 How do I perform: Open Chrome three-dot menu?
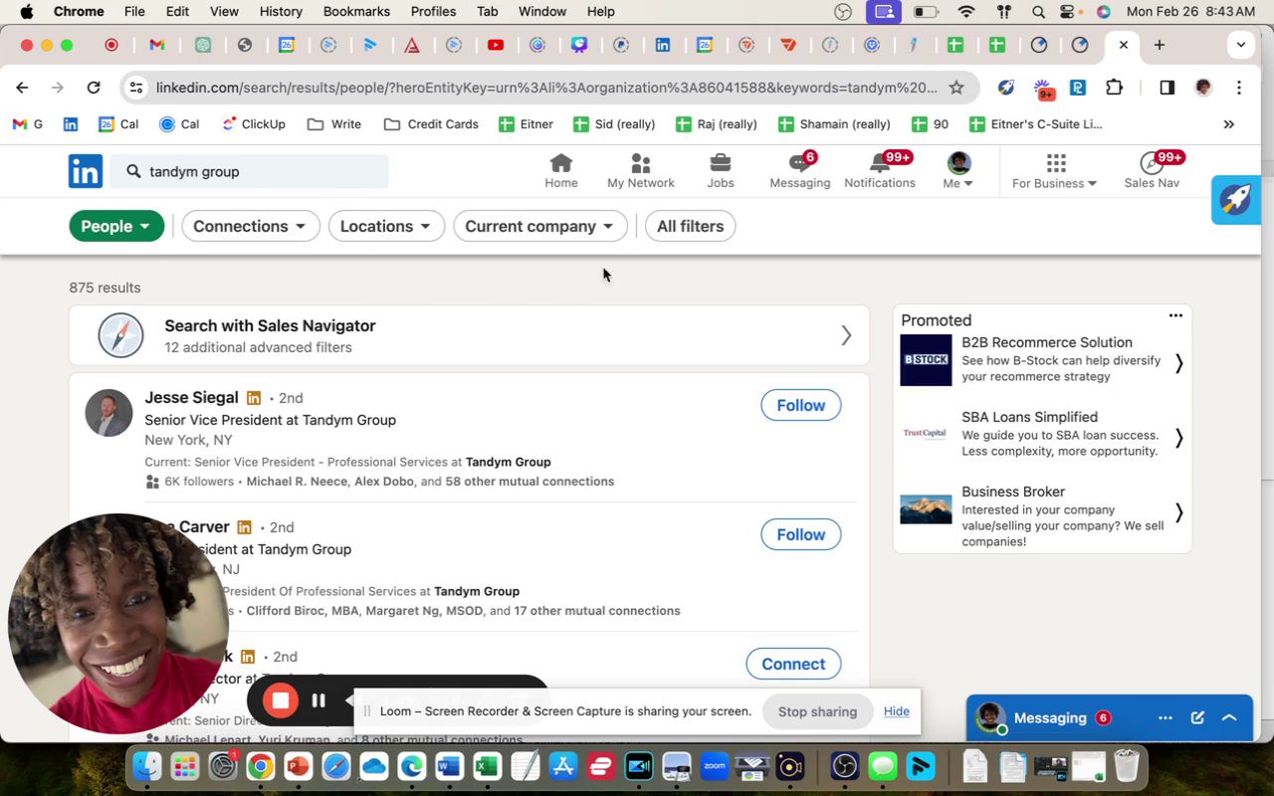(x=1239, y=88)
